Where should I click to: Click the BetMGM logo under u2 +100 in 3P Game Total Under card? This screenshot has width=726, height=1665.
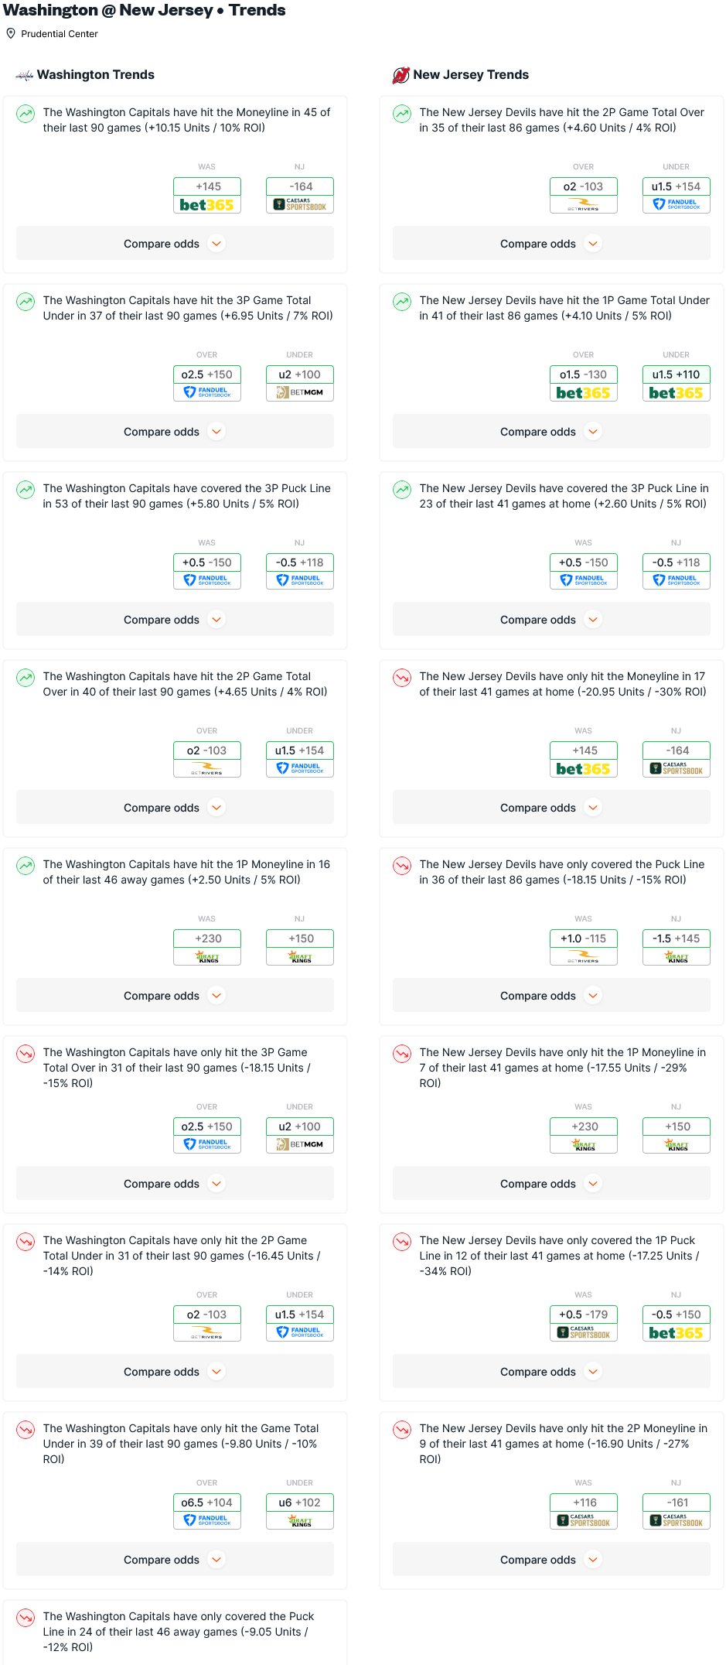pos(300,393)
